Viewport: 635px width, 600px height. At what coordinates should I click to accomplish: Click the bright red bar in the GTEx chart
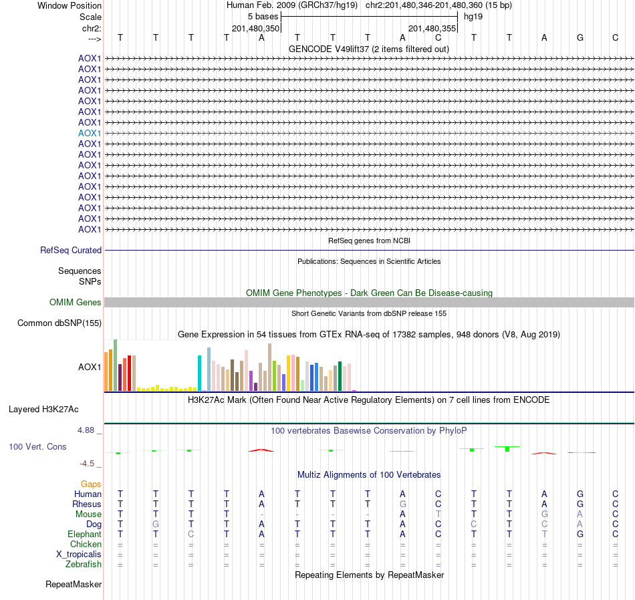tap(129, 373)
